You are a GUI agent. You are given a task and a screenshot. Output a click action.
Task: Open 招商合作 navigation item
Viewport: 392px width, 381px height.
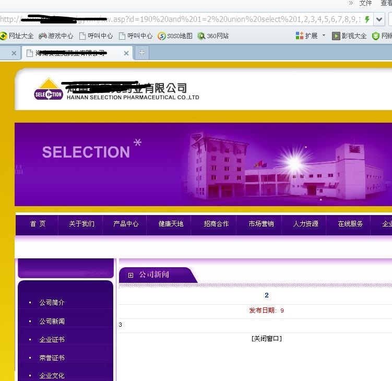(x=216, y=224)
